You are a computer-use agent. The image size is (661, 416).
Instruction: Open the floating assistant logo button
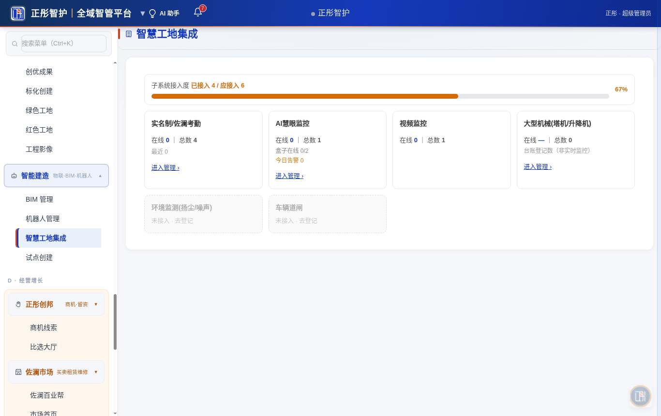(x=640, y=396)
